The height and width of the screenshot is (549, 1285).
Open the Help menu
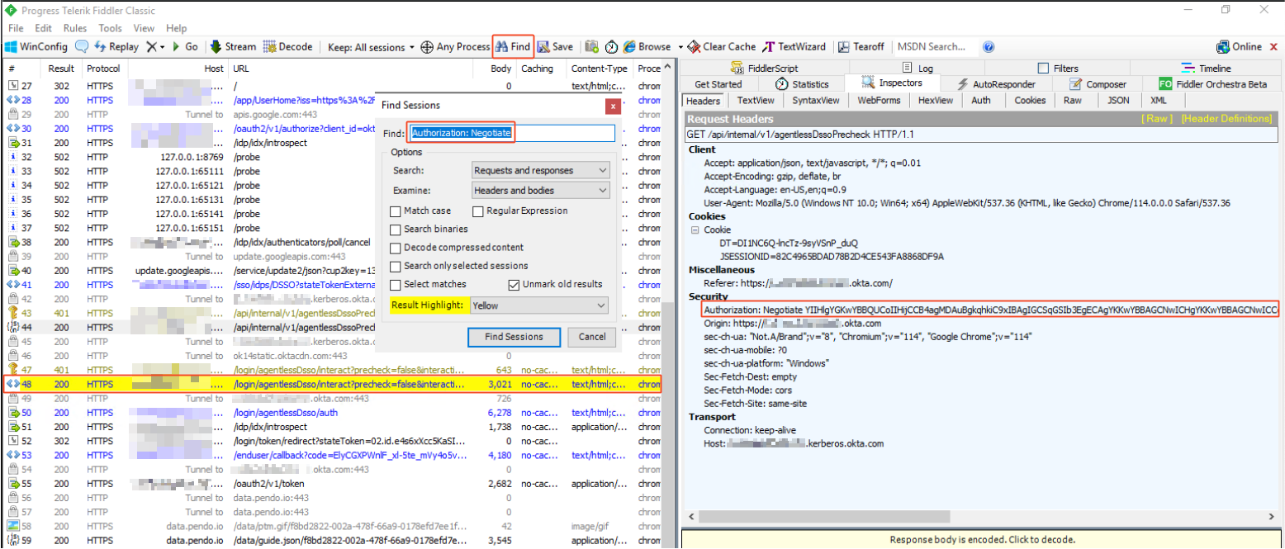tap(176, 28)
